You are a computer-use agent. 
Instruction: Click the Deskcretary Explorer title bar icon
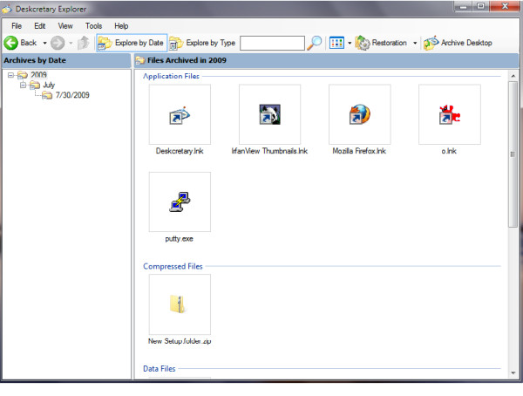[x=7, y=10]
